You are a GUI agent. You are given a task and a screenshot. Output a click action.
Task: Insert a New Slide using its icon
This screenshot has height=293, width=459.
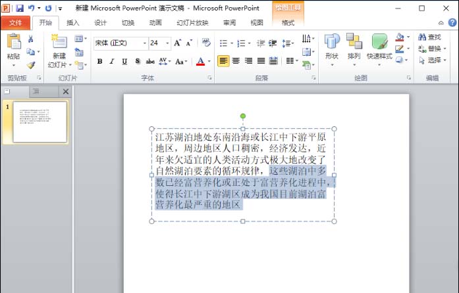[59, 41]
